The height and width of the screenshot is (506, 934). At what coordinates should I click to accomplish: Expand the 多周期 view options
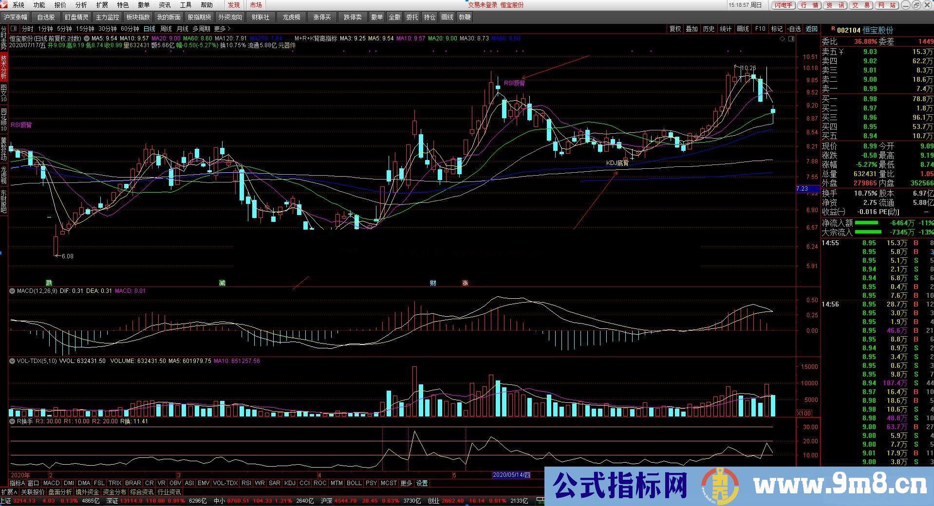(x=201, y=29)
